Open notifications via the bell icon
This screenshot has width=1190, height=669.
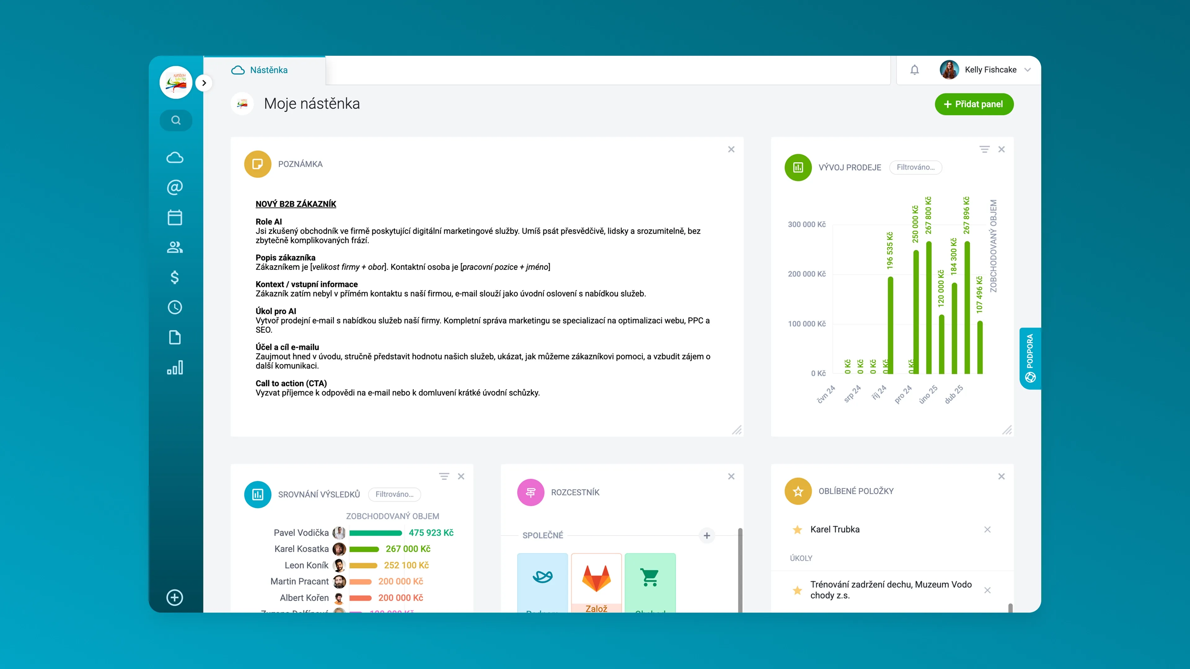pos(914,70)
